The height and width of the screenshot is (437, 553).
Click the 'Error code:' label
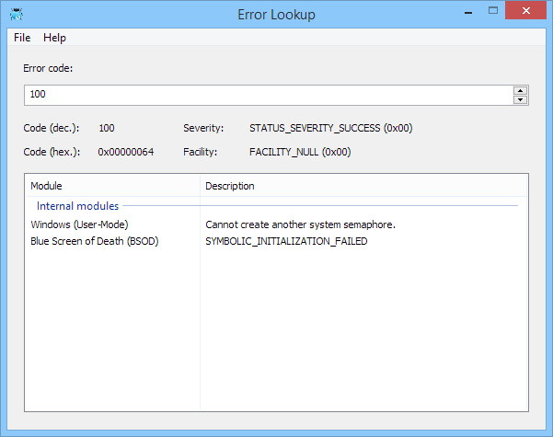(x=48, y=68)
